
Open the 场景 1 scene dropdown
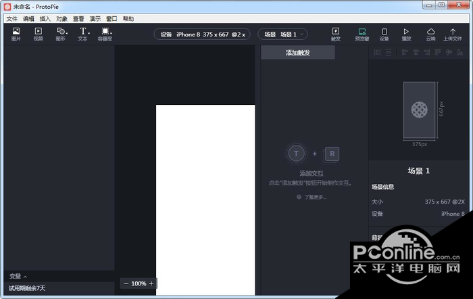(x=282, y=34)
